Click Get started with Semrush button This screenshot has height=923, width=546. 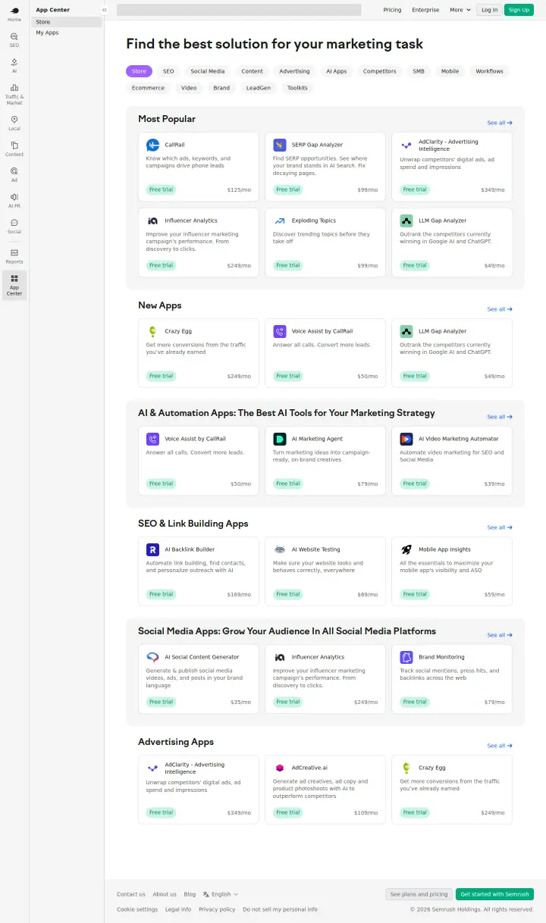(494, 894)
